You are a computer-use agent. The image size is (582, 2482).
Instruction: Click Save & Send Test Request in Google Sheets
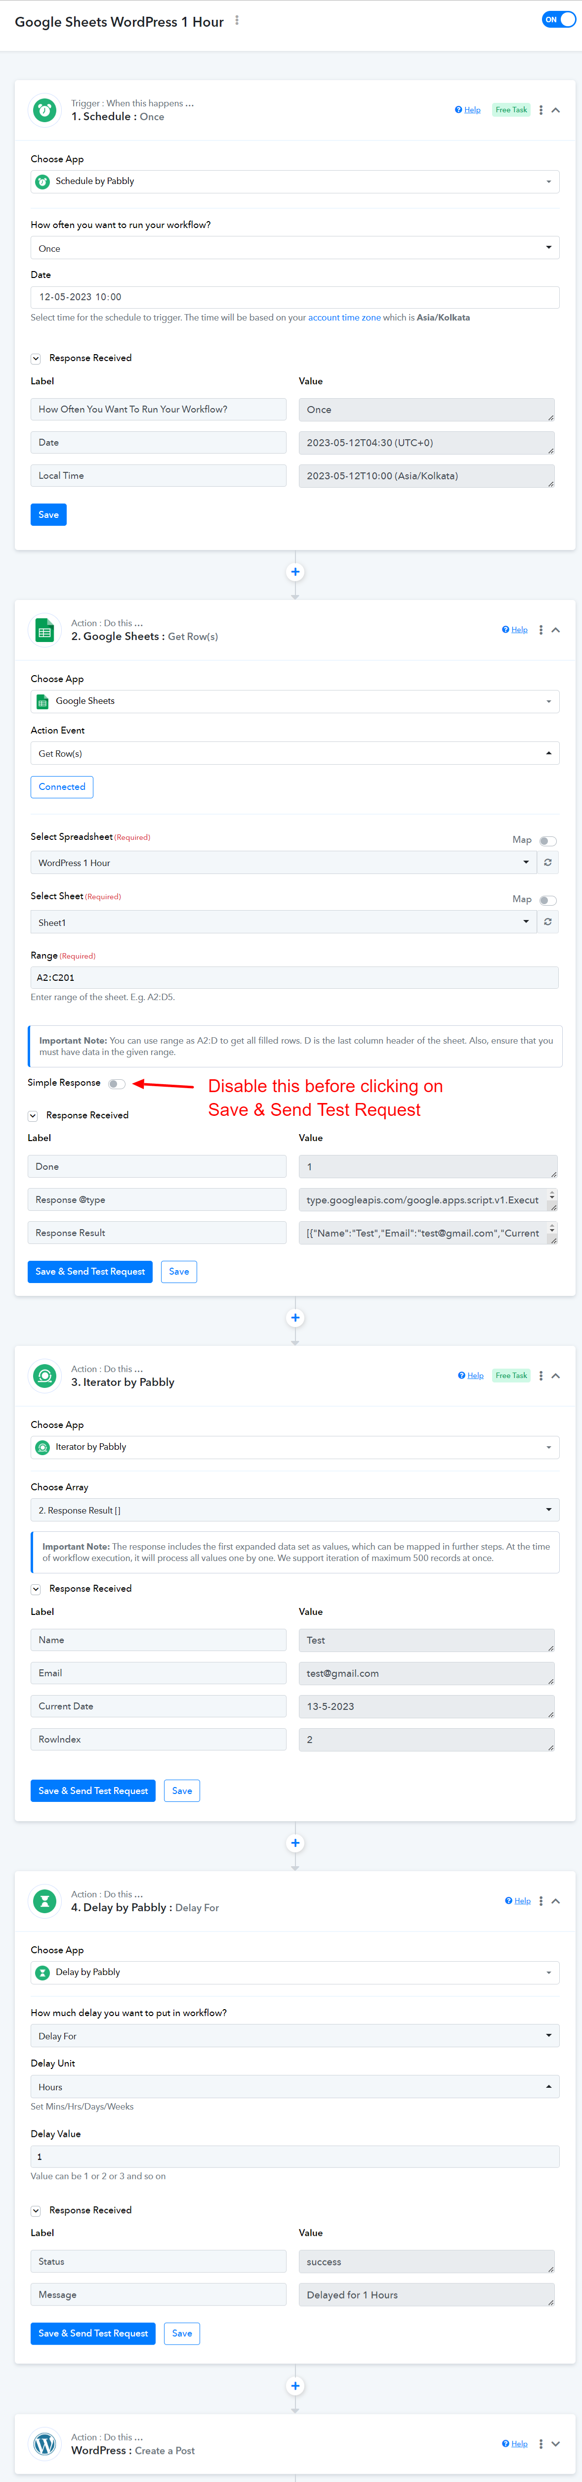(x=90, y=1272)
